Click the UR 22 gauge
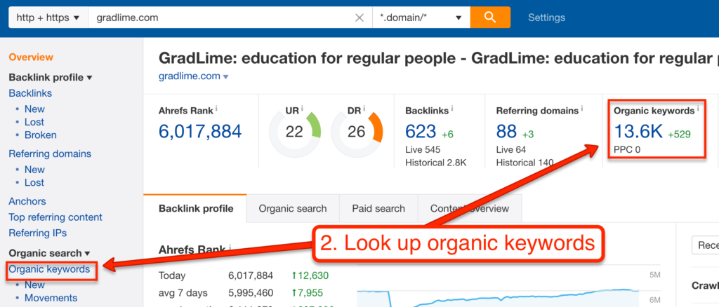The width and height of the screenshot is (719, 307). pos(294,132)
